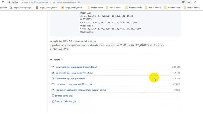Click package icon beside win64.zip asset
Screen dimensions: 203x114
pos(53,73)
